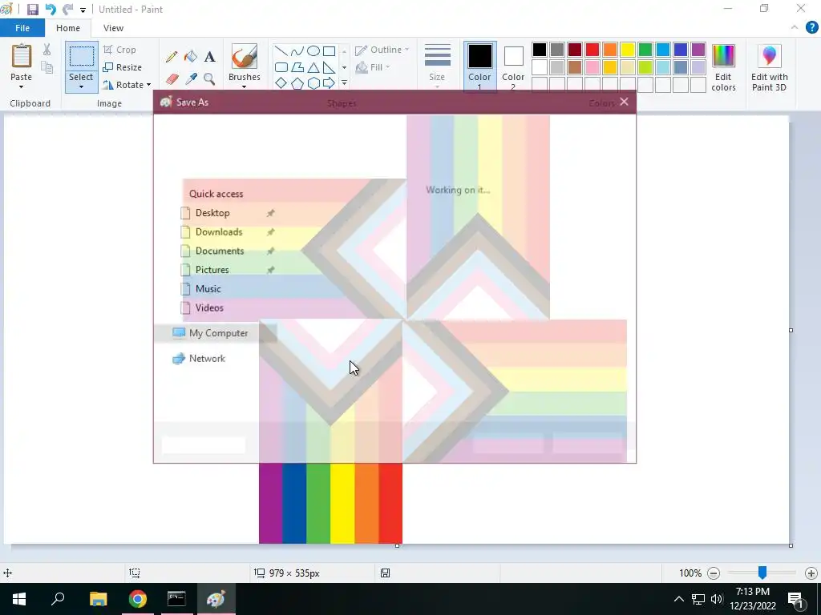This screenshot has height=615, width=821.
Task: Choose the Curve shape
Action: pyautogui.click(x=297, y=50)
